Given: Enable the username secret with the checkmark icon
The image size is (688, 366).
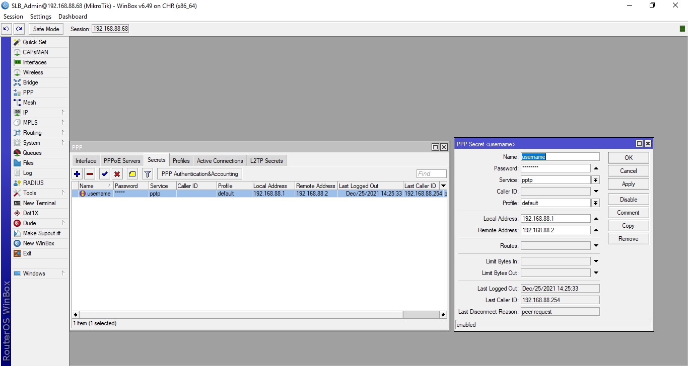Looking at the screenshot, I should pyautogui.click(x=105, y=173).
